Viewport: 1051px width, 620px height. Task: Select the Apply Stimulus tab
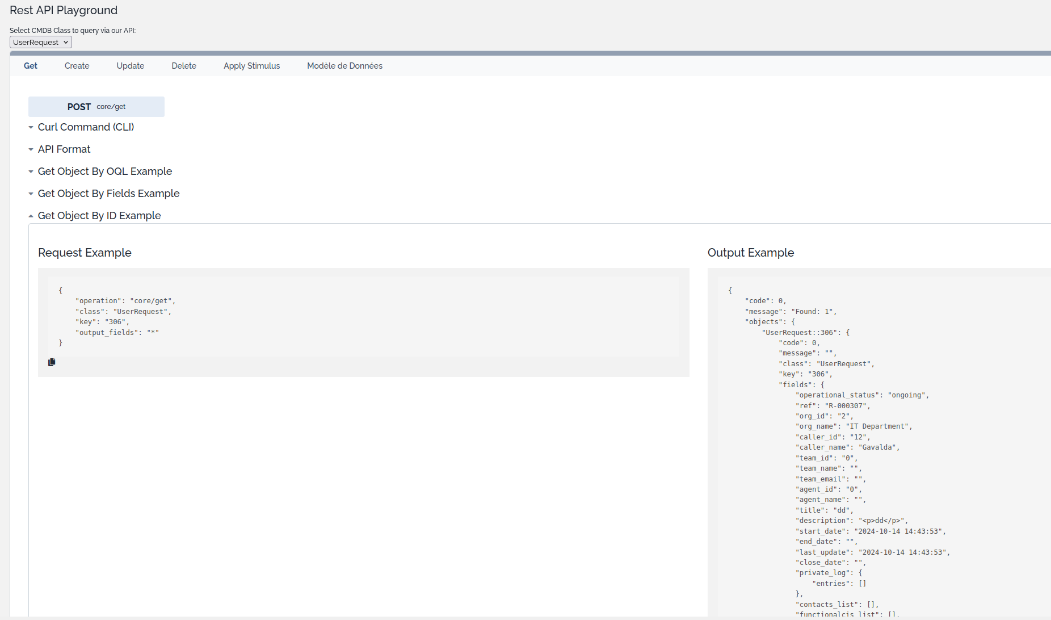coord(251,66)
